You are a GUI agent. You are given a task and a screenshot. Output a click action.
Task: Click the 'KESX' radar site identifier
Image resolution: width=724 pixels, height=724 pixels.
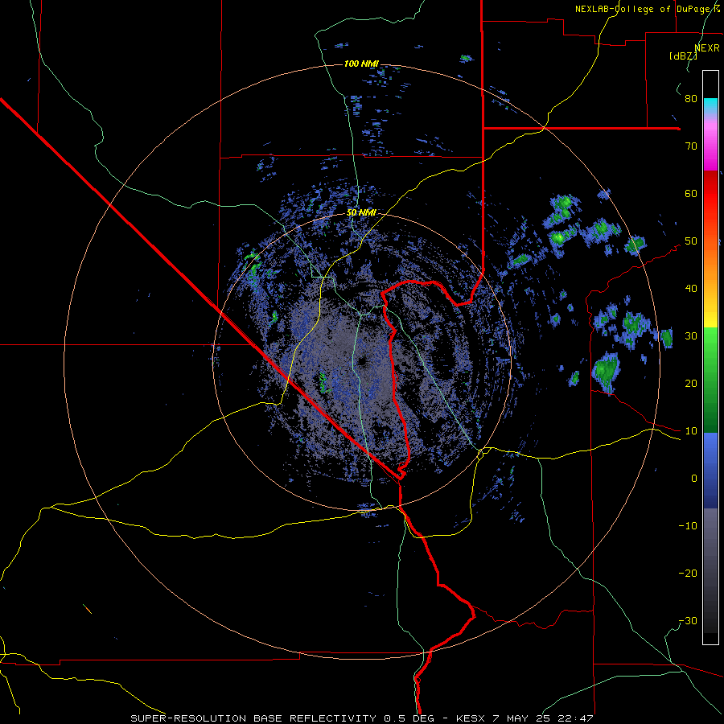point(471,718)
